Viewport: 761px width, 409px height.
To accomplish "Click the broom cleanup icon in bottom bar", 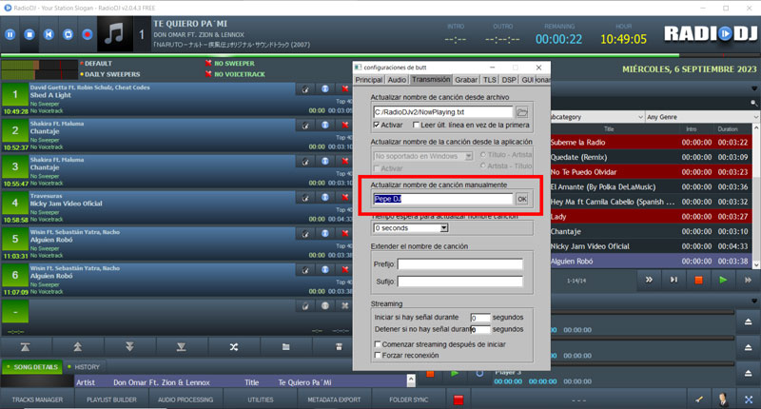I will pyautogui.click(x=699, y=399).
